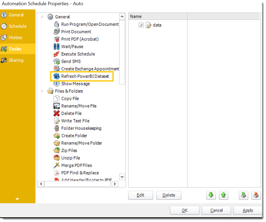Click the task list scrollbar down arrow

click(x=122, y=177)
